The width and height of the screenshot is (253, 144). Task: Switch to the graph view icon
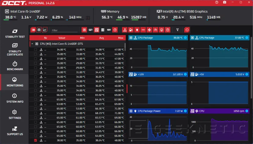point(45,30)
